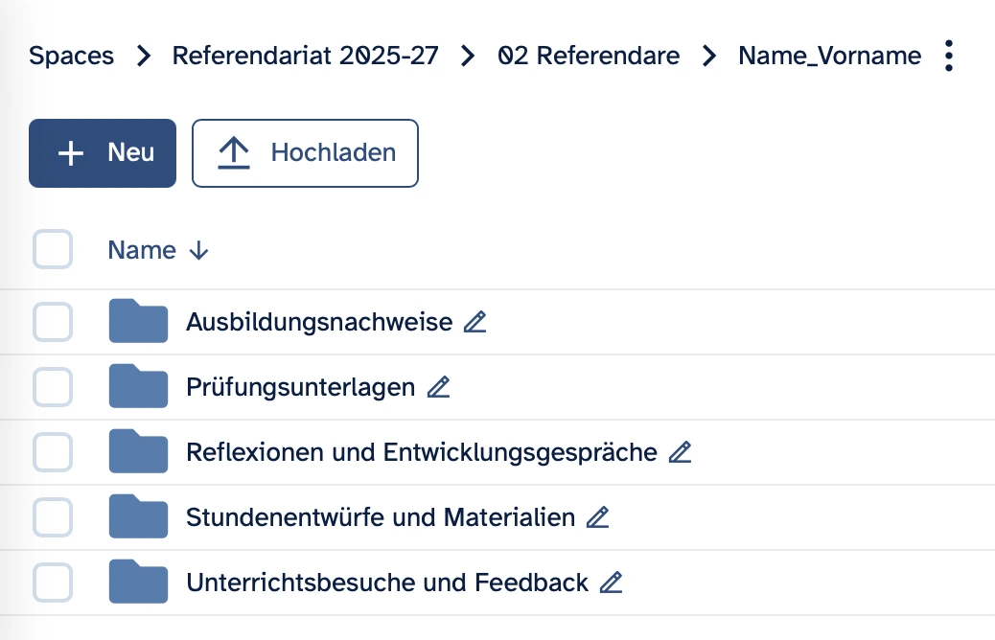The width and height of the screenshot is (995, 640).
Task: Click pencil icon for Unterrichtsbesuche und Feedback
Action: coord(611,583)
